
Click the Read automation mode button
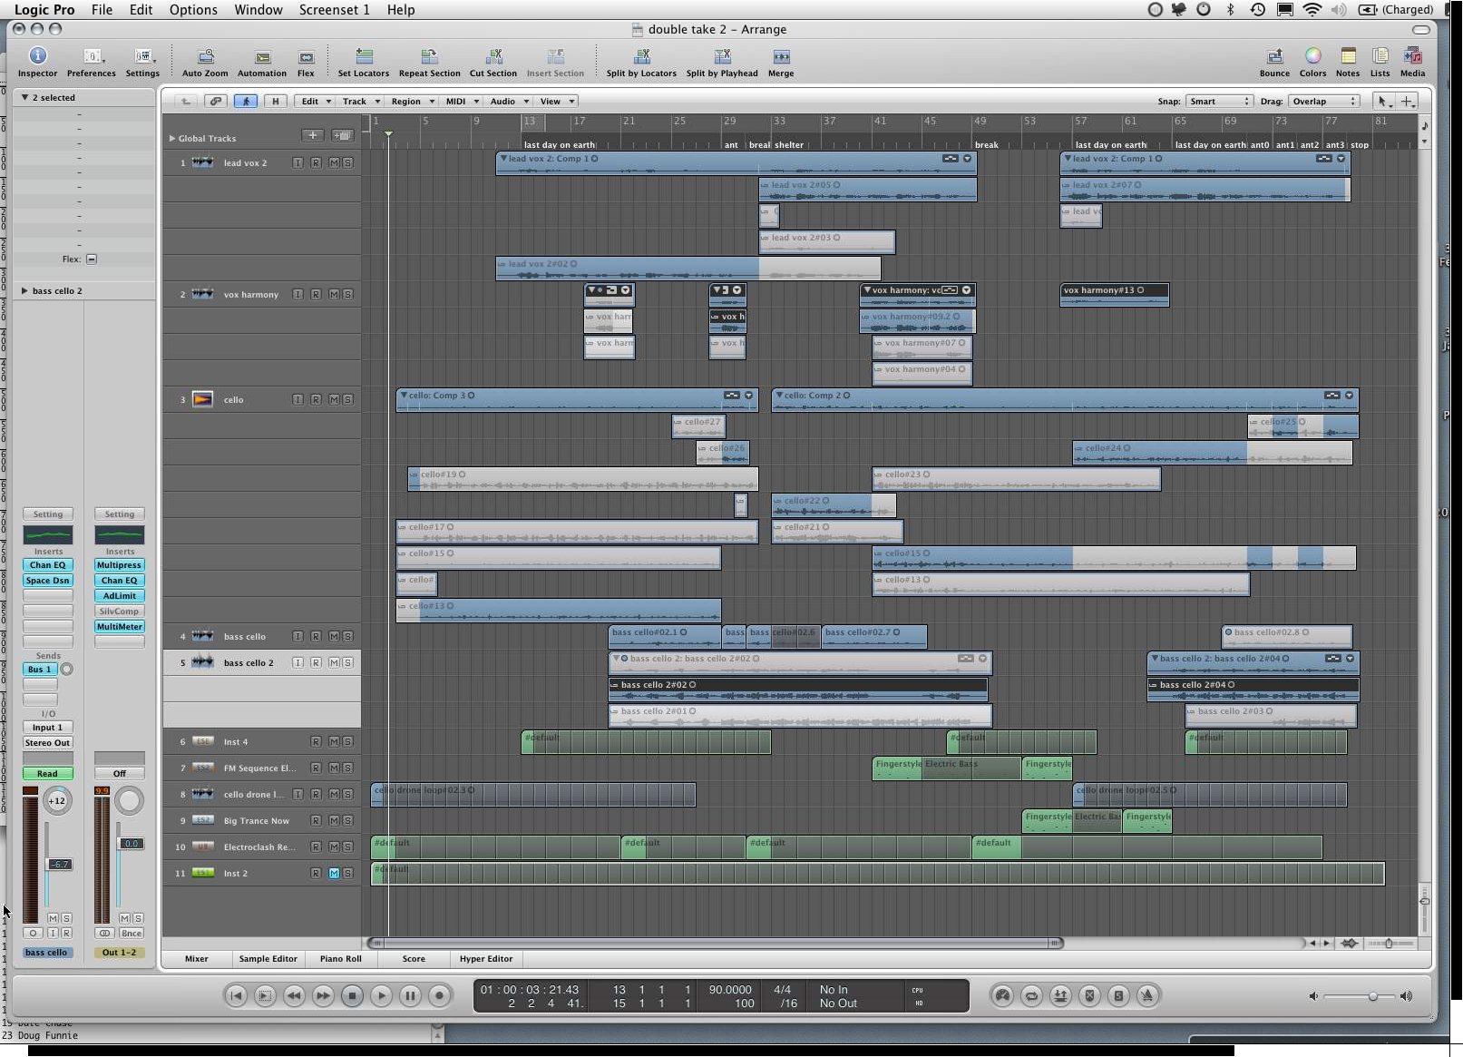pos(47,773)
